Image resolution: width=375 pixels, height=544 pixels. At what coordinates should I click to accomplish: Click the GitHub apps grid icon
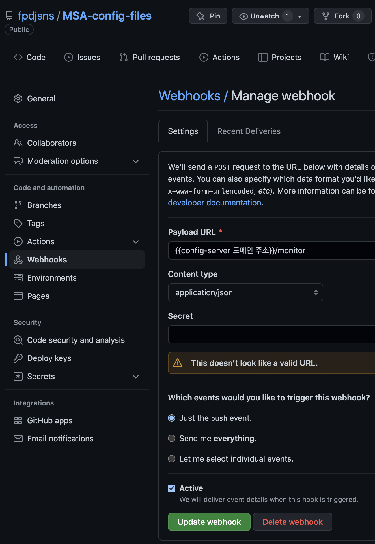[x=18, y=420]
